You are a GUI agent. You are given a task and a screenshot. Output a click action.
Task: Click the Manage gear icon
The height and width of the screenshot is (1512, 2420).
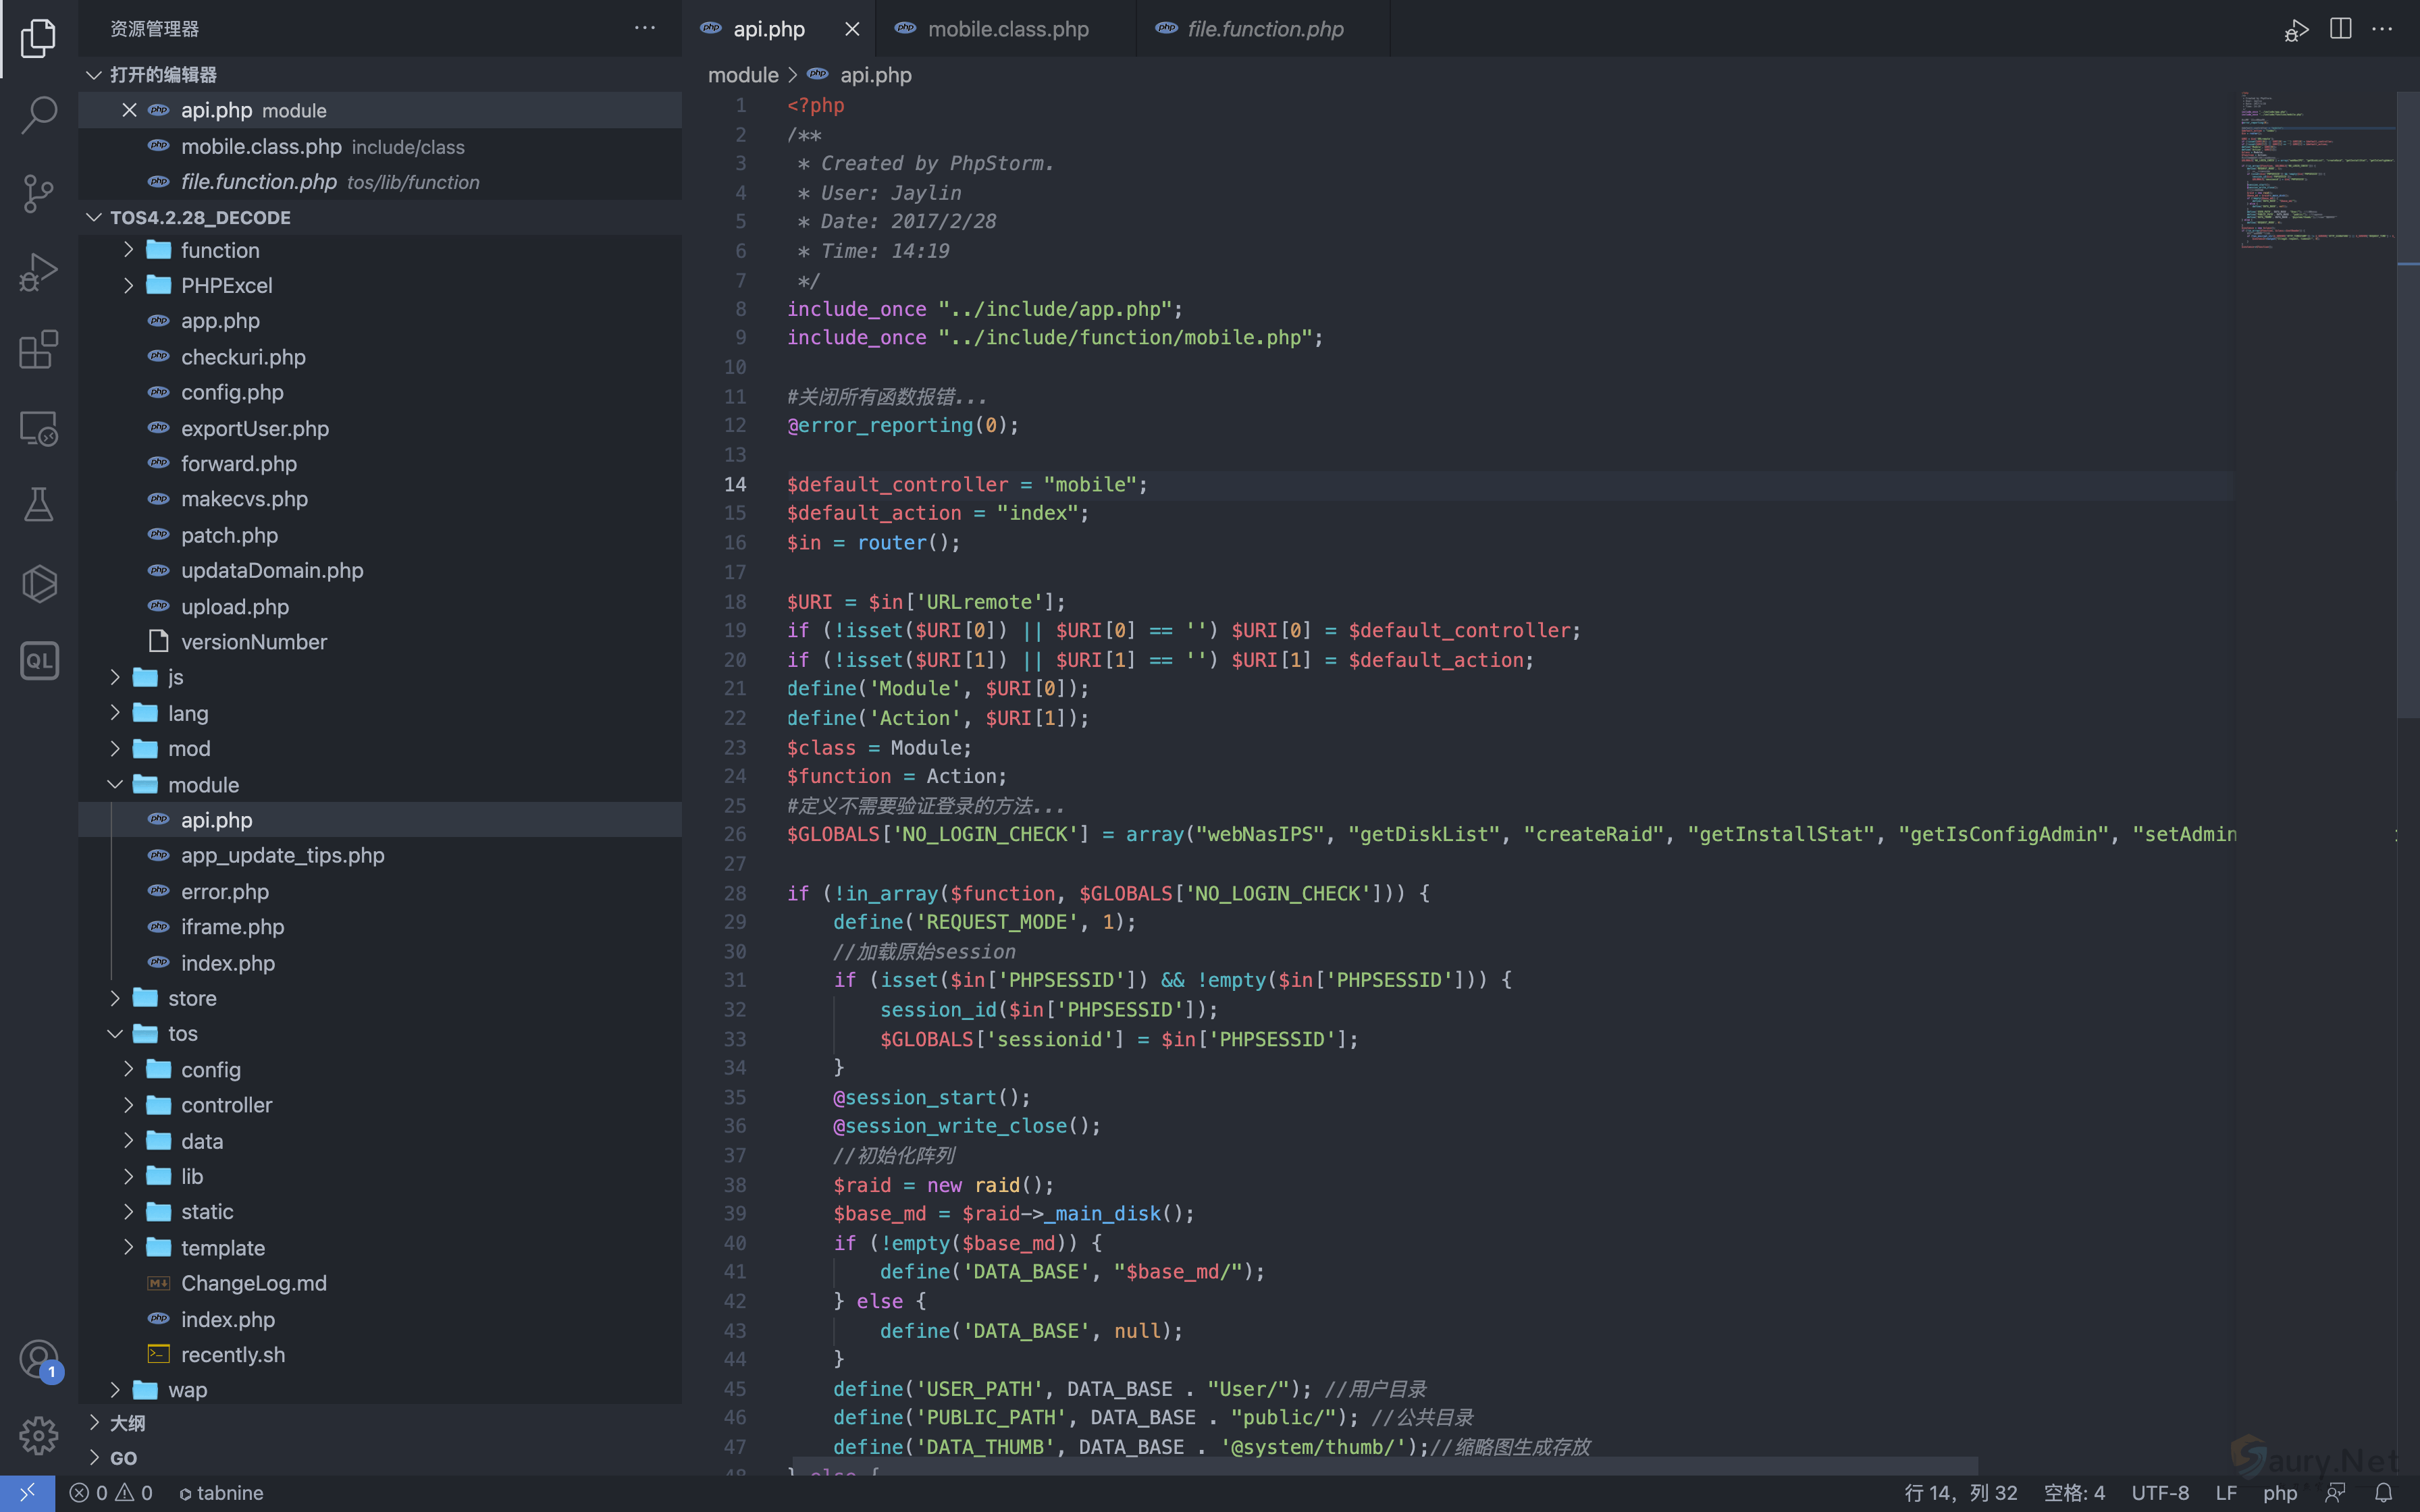coord(38,1436)
